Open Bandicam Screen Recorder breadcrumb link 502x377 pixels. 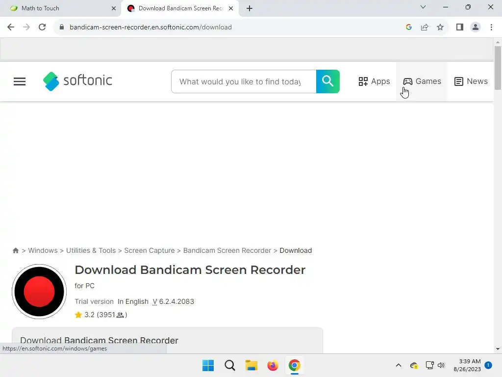(x=227, y=250)
